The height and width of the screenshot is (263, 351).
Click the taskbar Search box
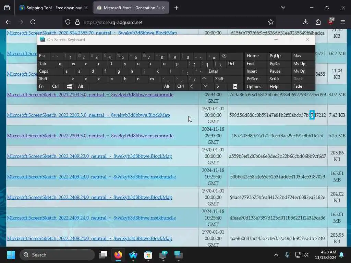pyautogui.click(x=57, y=255)
